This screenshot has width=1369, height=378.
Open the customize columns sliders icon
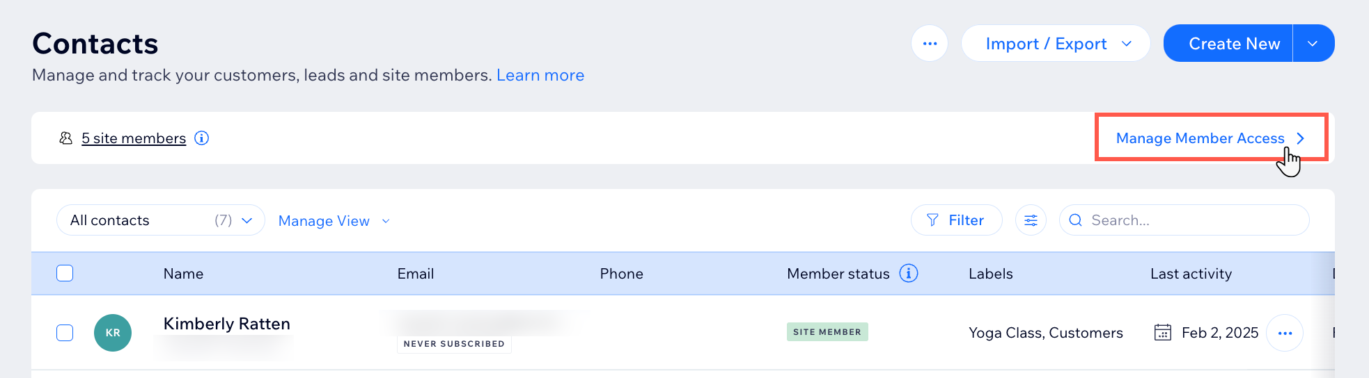(x=1031, y=220)
